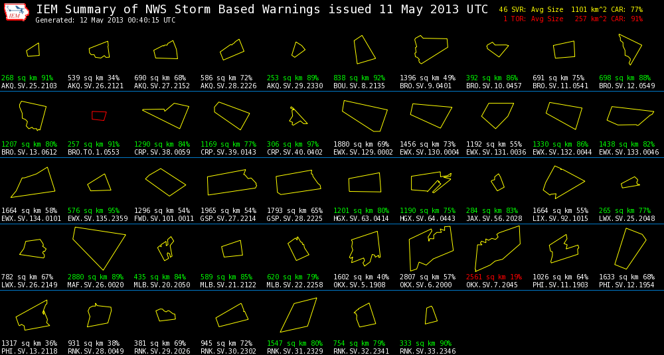Click the green '1547 sq km 80%' value
The image size is (664, 355).
pos(295,343)
